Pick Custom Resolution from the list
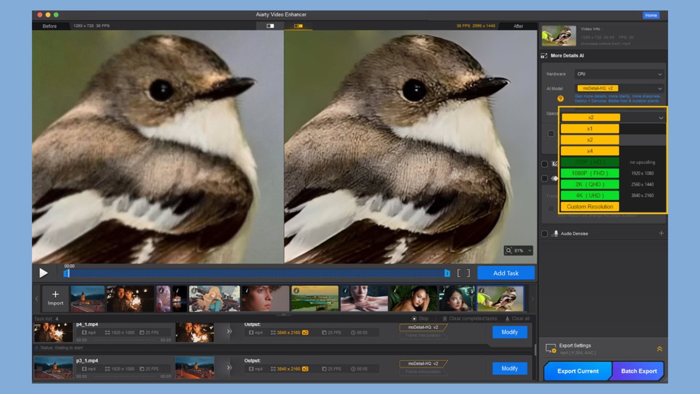This screenshot has height=394, width=700. 590,207
